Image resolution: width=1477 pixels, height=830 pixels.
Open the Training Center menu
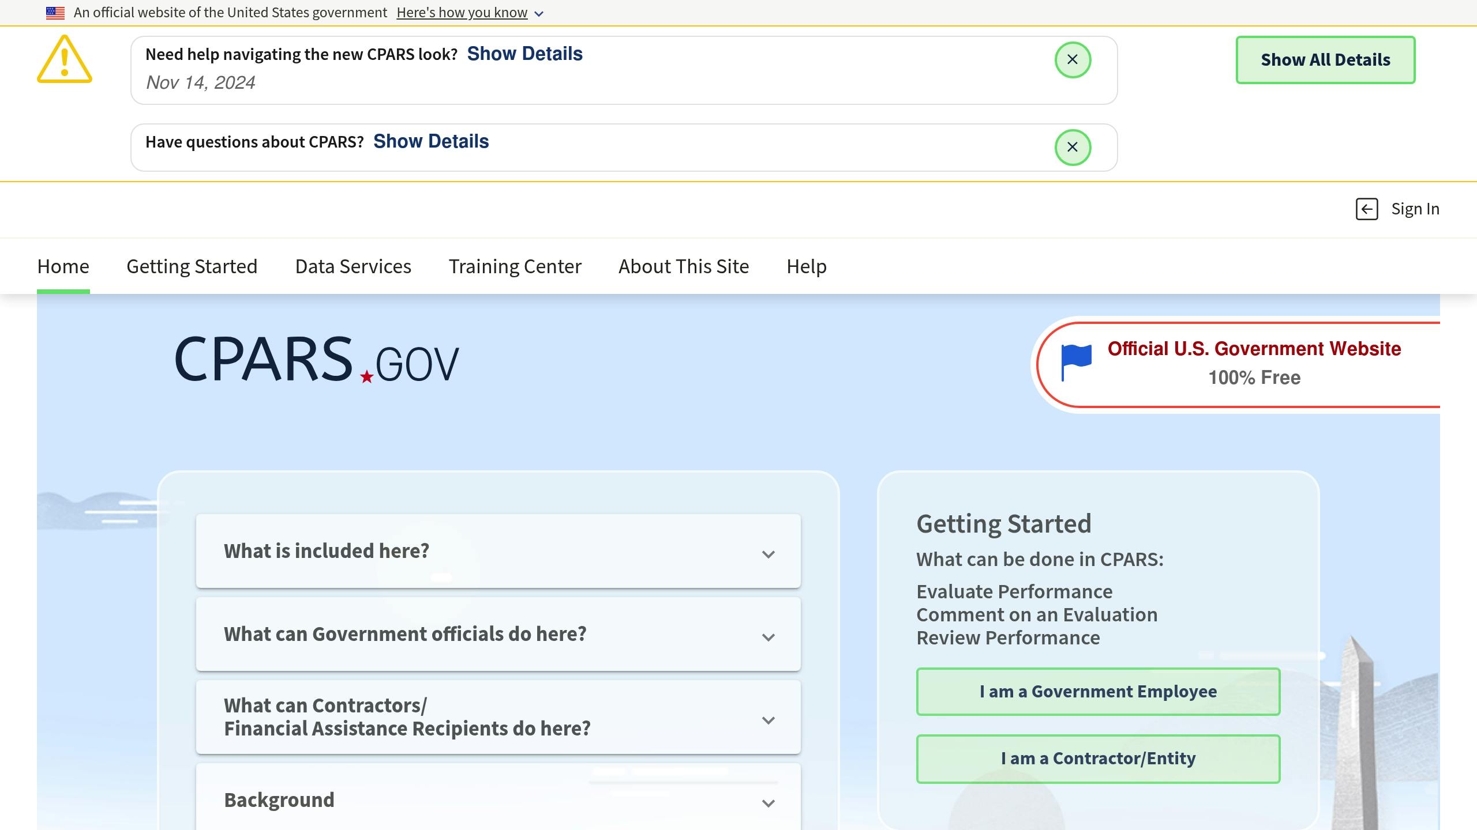(515, 266)
